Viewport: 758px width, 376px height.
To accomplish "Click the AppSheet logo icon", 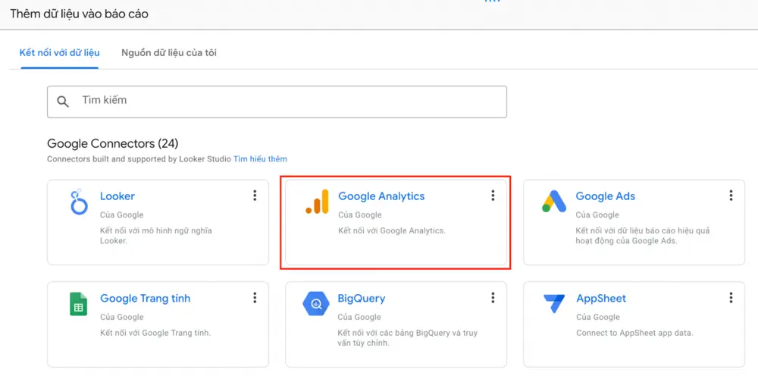I will [554, 304].
